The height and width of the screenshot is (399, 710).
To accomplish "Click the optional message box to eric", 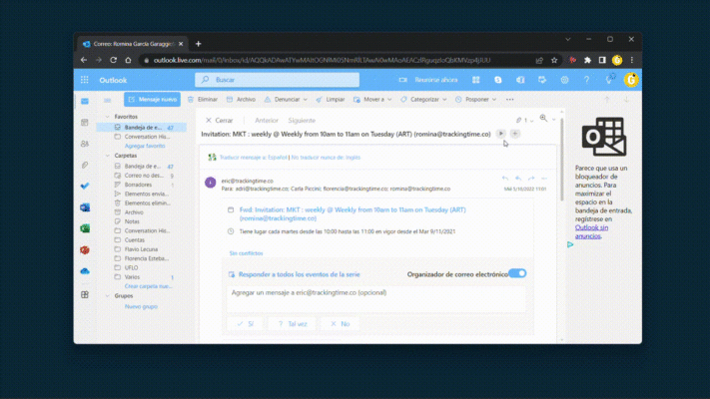I will pos(375,298).
